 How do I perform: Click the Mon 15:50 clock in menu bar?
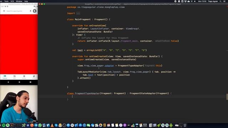202,1
